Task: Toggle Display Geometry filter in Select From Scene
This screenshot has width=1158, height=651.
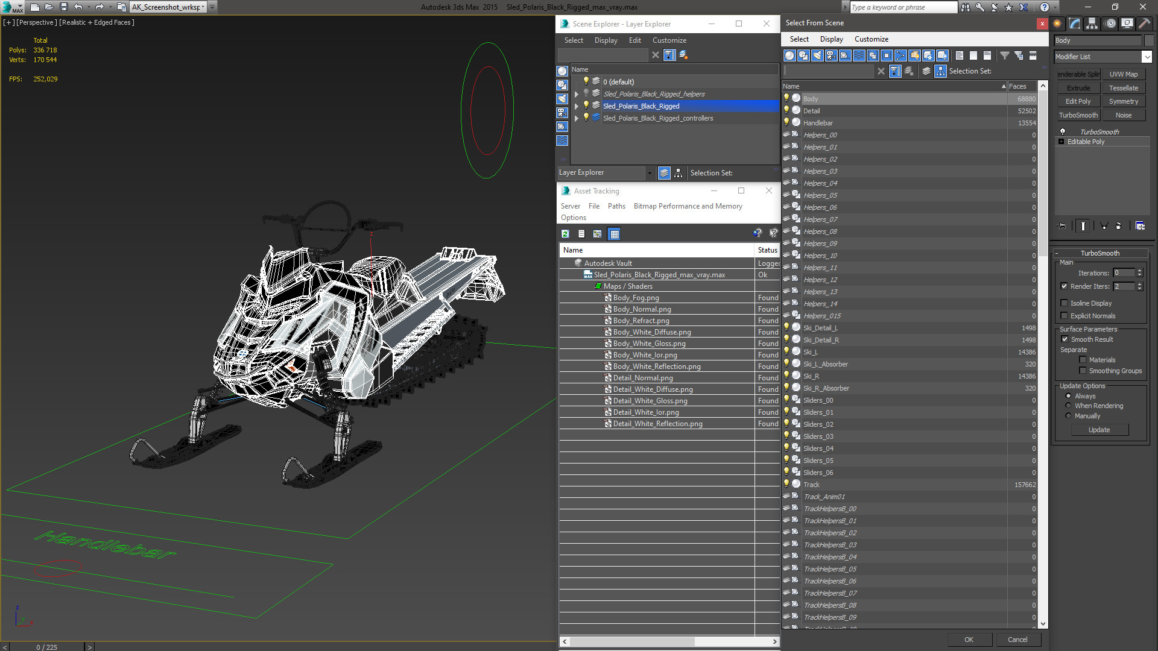Action: (x=789, y=55)
